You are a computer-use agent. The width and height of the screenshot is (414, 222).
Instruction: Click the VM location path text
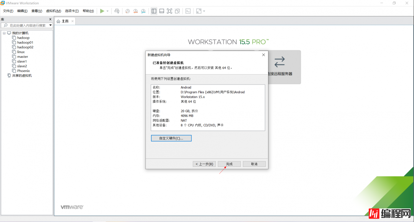[212, 92]
